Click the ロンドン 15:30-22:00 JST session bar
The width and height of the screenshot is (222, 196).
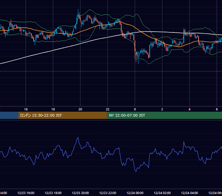[x=63, y=115]
